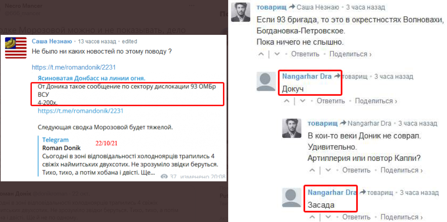Screen dimensions: 447x222
Task: Click товарищ's portrait avatar at top
Action: pyautogui.click(x=241, y=12)
